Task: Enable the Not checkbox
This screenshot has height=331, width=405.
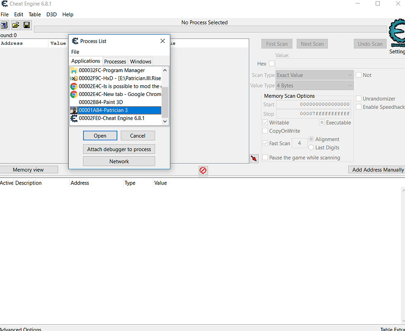Action: tap(359, 75)
